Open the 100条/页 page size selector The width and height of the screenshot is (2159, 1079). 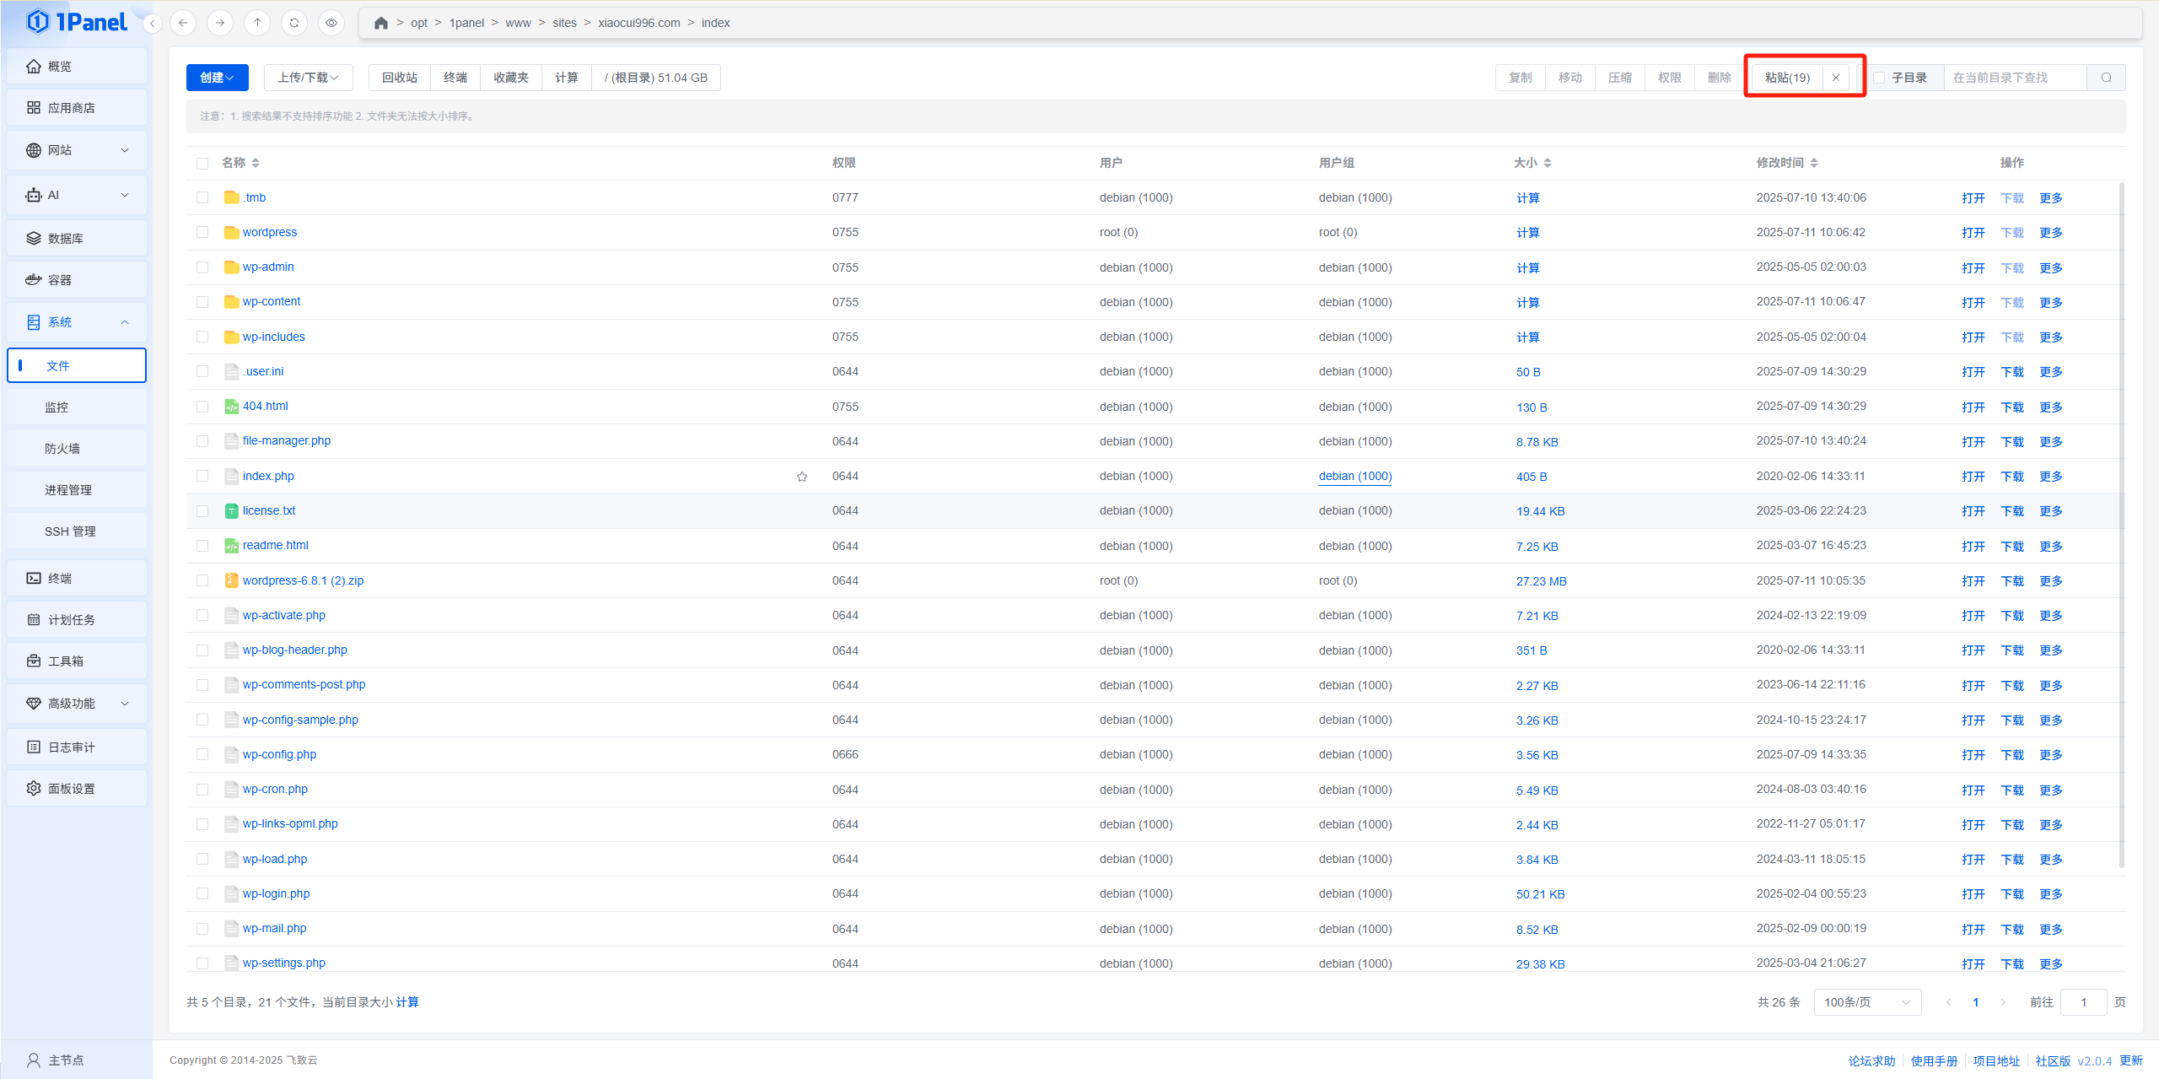(1866, 1002)
